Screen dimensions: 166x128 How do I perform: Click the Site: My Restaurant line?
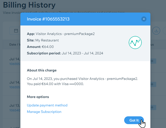coord(43,40)
